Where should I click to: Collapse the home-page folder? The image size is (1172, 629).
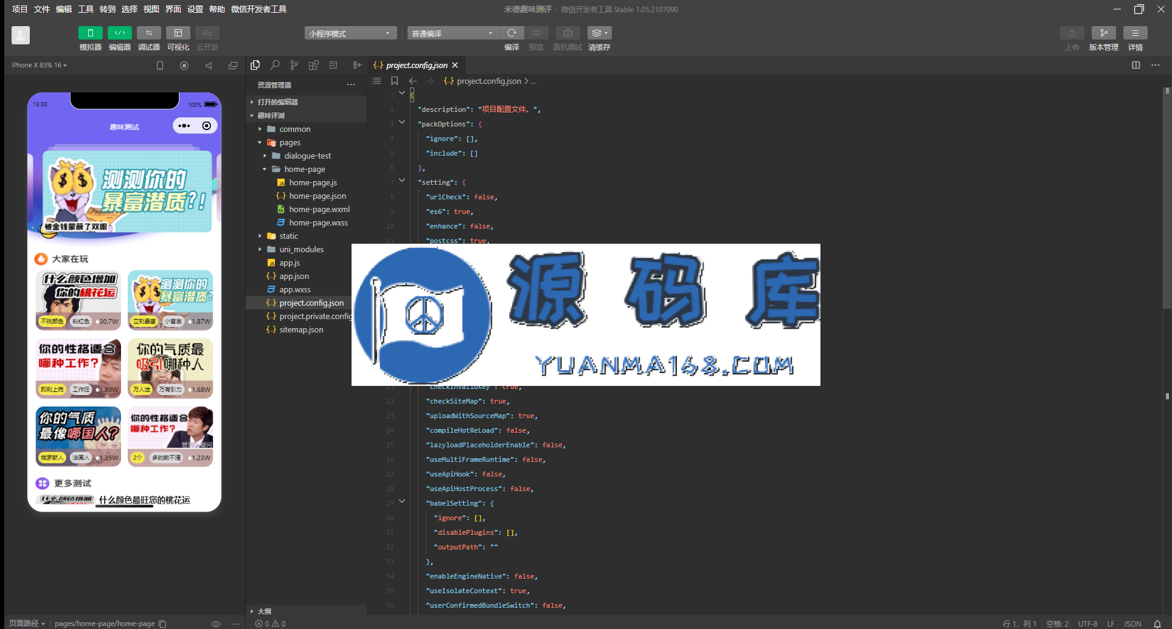point(306,169)
